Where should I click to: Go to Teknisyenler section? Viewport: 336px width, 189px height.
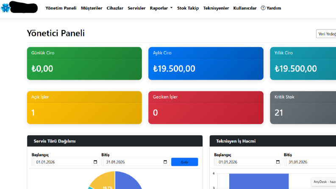click(x=216, y=8)
